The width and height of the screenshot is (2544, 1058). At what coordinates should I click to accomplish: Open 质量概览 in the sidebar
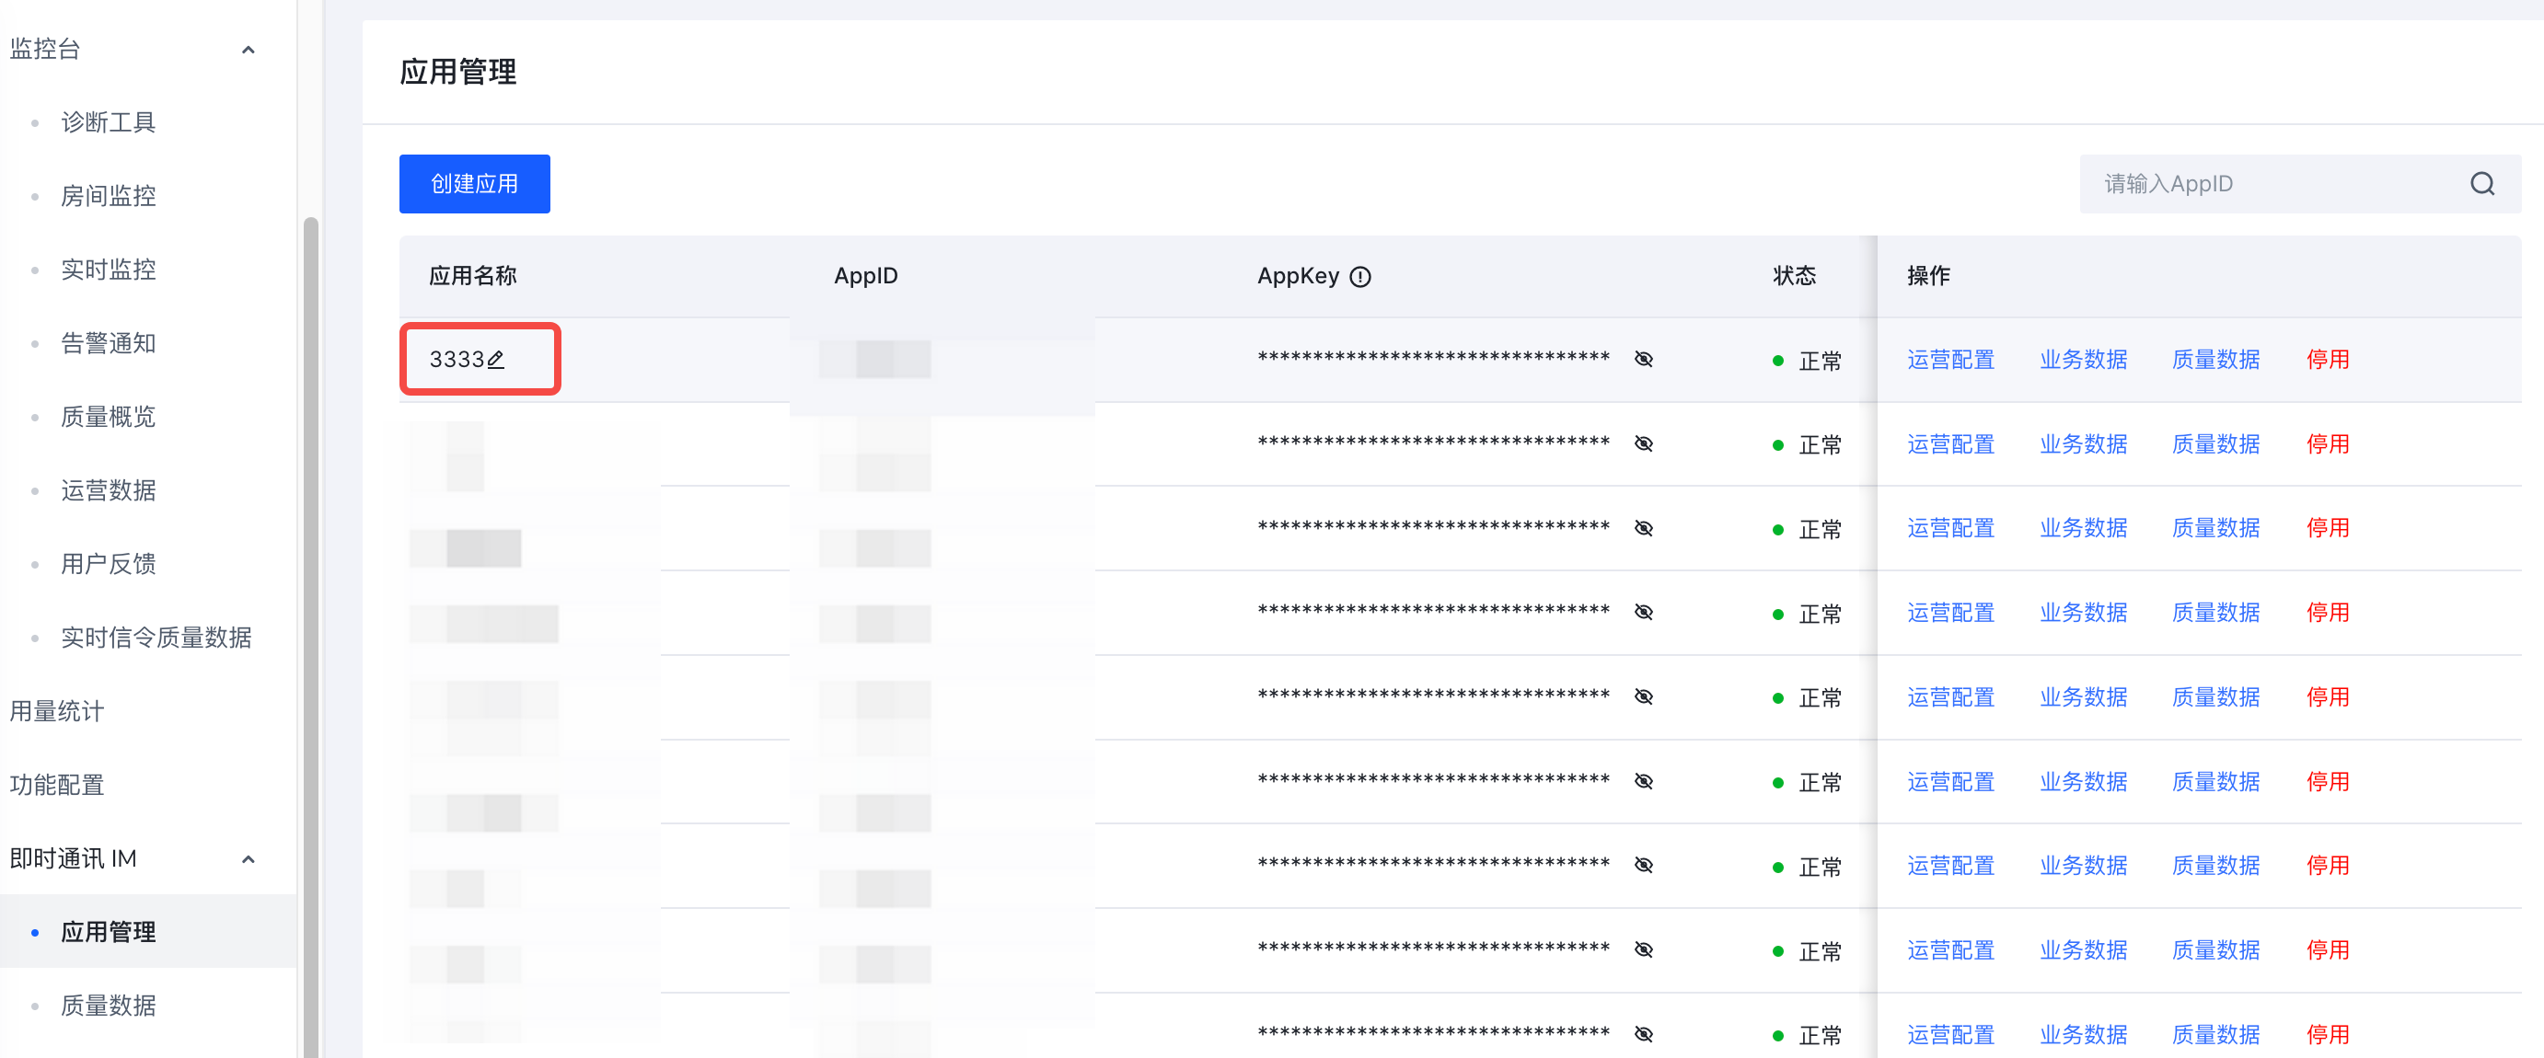tap(108, 417)
